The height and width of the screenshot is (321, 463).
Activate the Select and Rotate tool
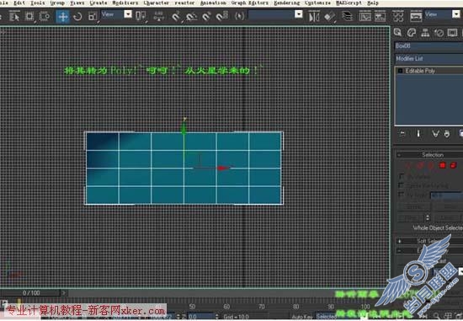tap(77, 16)
